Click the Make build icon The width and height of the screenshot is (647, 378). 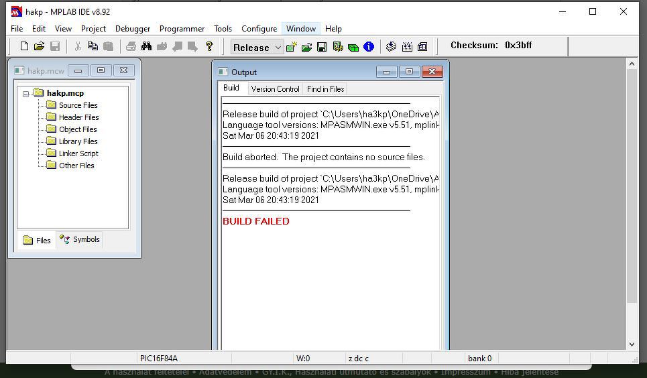click(391, 47)
